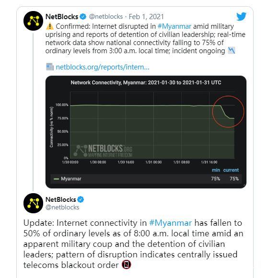
Task: Click the newspaper icon beside the report link
Action: pos(50,67)
